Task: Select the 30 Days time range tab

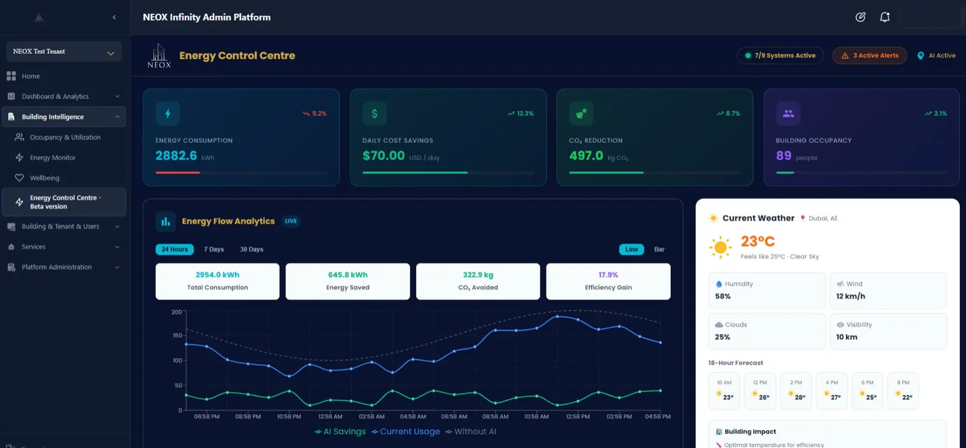Action: (x=252, y=249)
